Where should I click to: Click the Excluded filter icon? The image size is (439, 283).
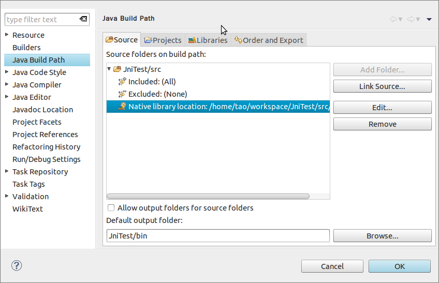[x=122, y=94]
